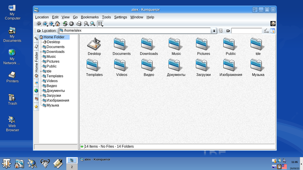Select Templates in the sidebar tree
This screenshot has height=170, width=303.
[x=53, y=76]
